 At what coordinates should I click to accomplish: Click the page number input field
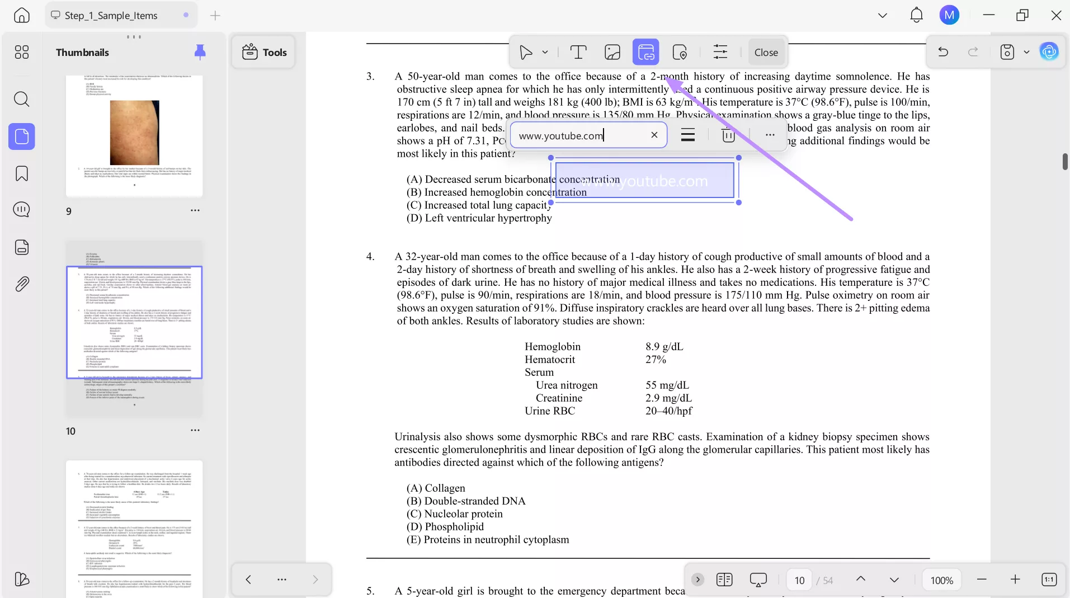tap(799, 580)
